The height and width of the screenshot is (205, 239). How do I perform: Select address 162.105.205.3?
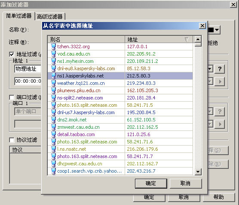143,90
